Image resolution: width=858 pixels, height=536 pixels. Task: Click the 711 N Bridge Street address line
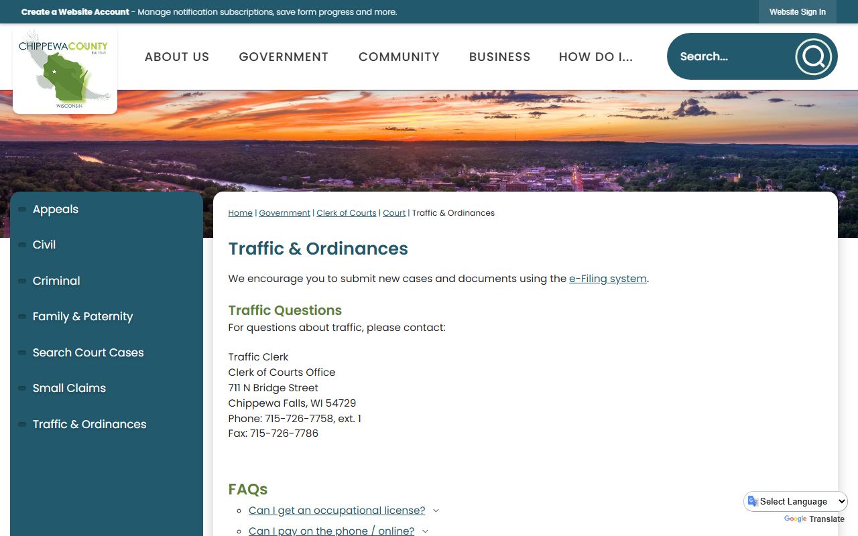pos(273,388)
